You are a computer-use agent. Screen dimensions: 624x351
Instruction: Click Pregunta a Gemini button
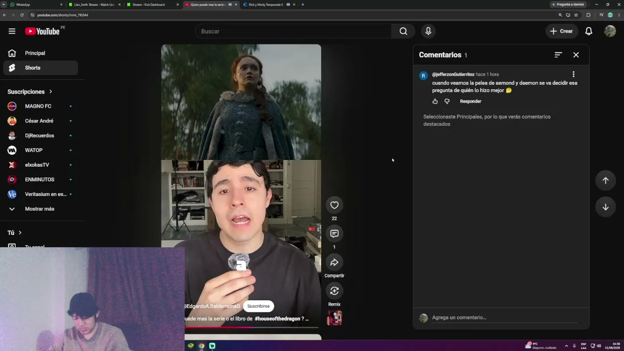tap(568, 4)
